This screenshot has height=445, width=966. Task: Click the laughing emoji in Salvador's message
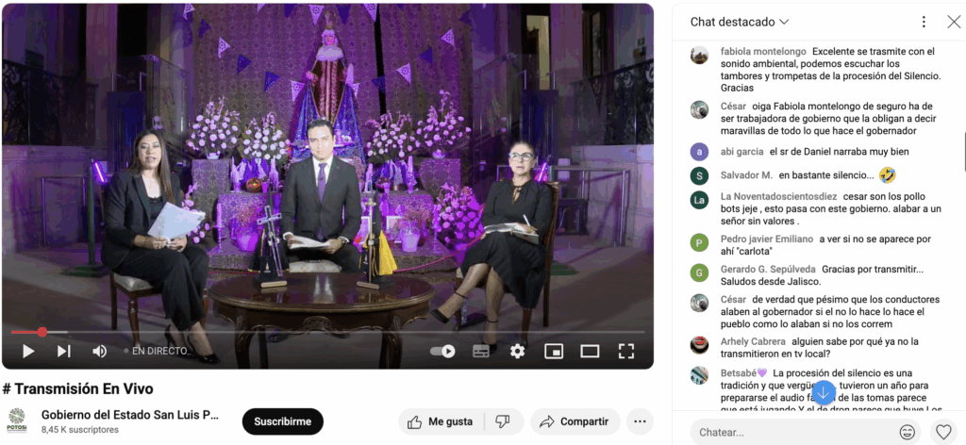[887, 174]
